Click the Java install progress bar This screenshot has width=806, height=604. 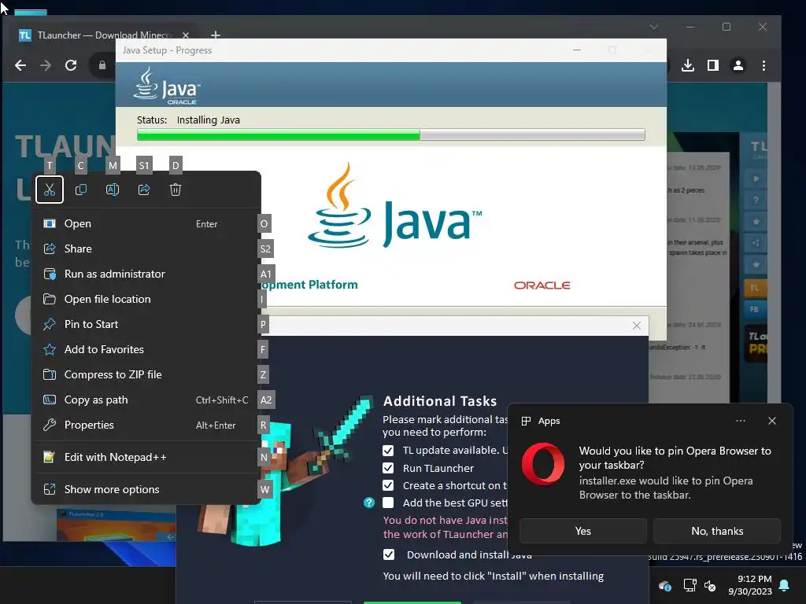(390, 134)
